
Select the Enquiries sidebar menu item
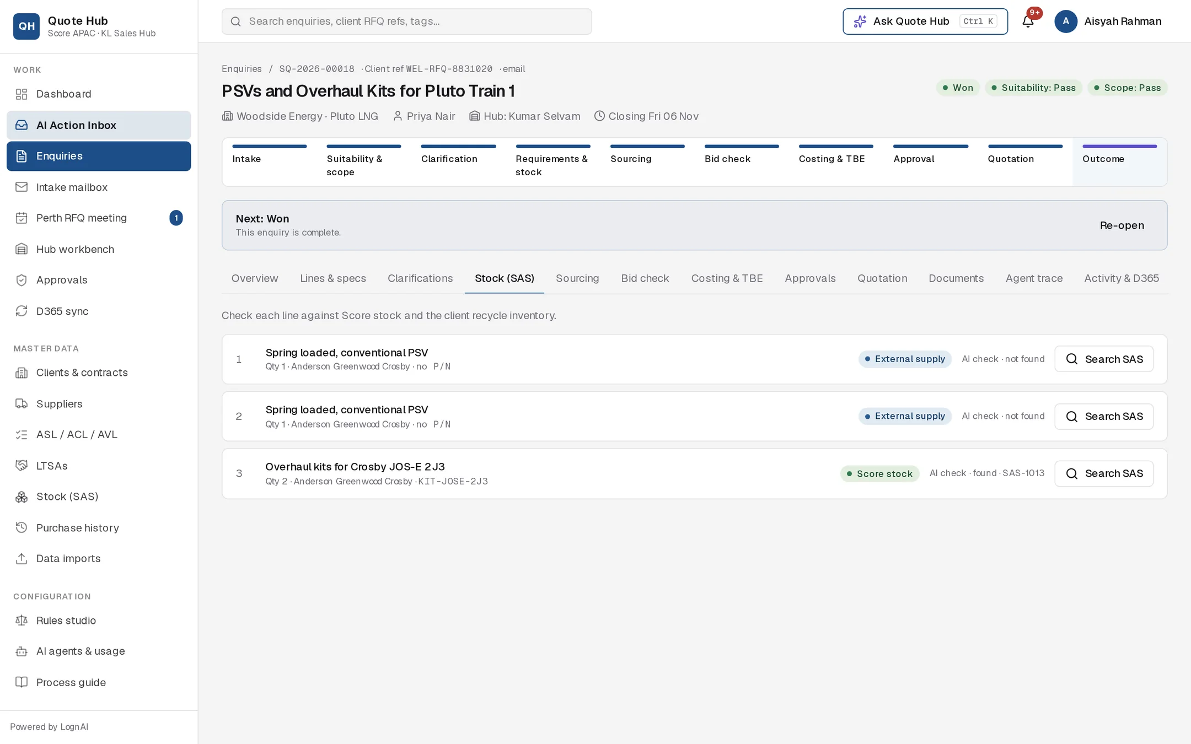coord(99,156)
